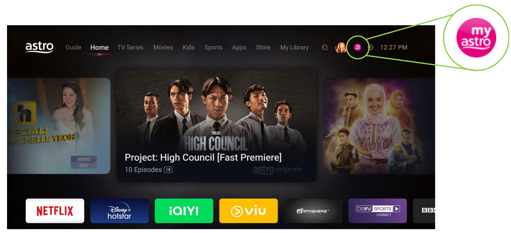Open the search magnifier icon
The height and width of the screenshot is (233, 511).
pyautogui.click(x=325, y=47)
